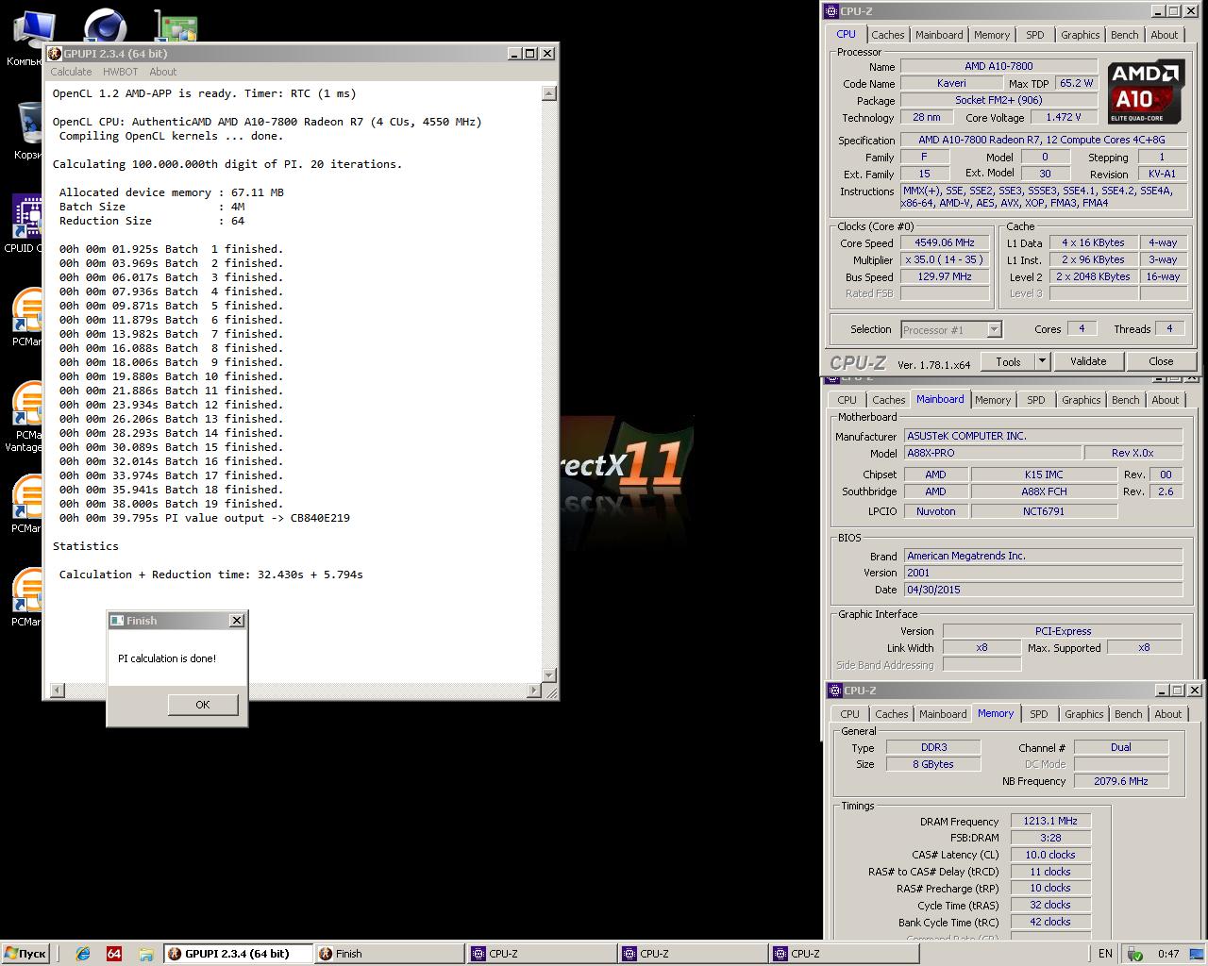
Task: Switch to Finish taskbar button
Action: pos(389,954)
